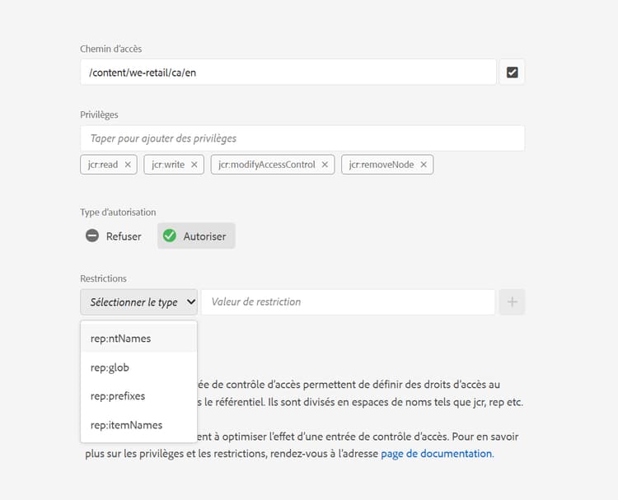The height and width of the screenshot is (500, 618).
Task: Click the Valeur de restriction field
Action: click(x=348, y=302)
